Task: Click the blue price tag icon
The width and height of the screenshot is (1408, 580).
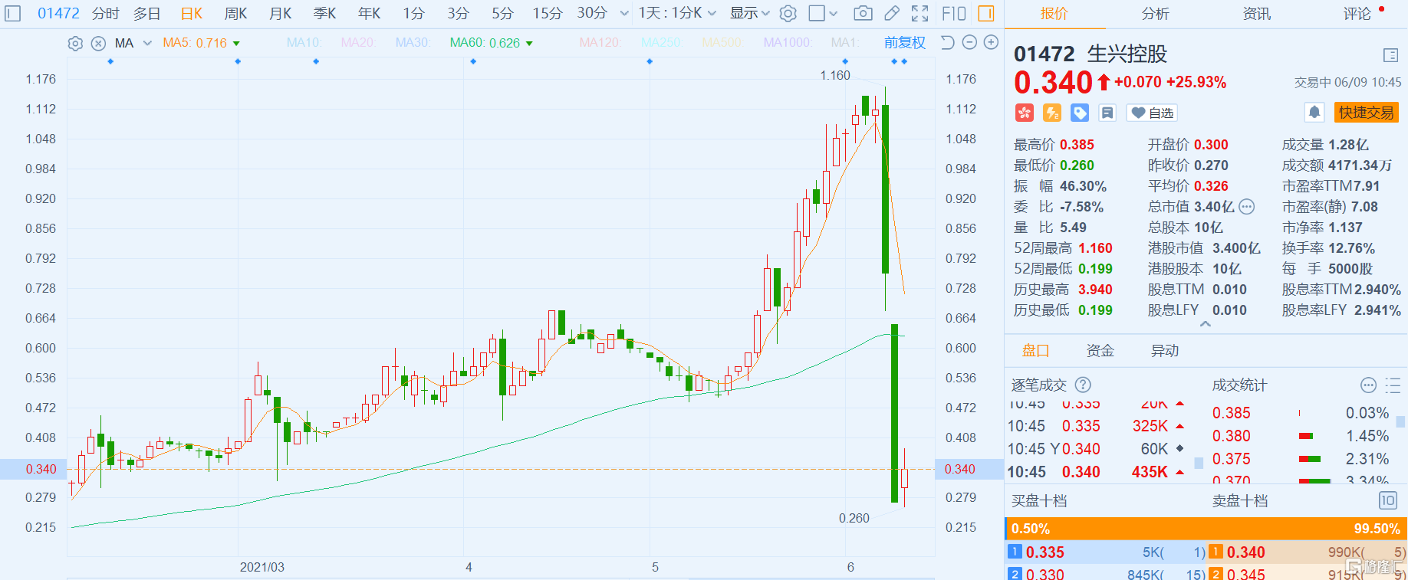Action: pyautogui.click(x=1080, y=113)
